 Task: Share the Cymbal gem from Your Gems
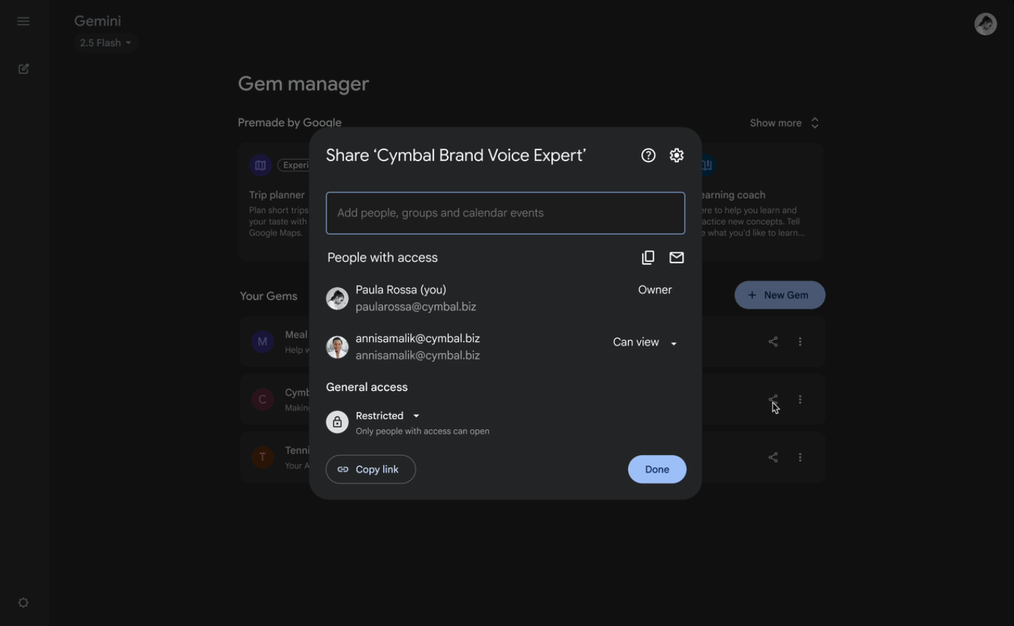(x=773, y=400)
